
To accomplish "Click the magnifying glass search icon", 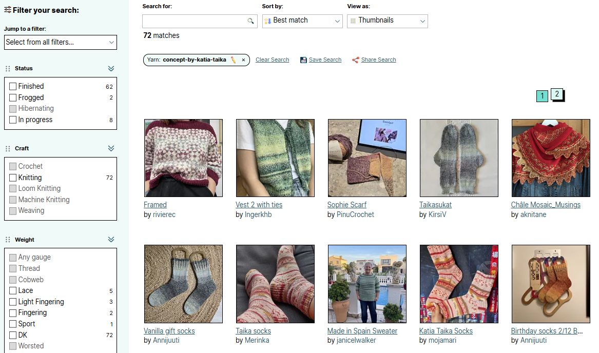I will [250, 21].
